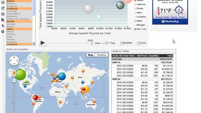Click the state list scrollbar thumb

tap(34, 8)
